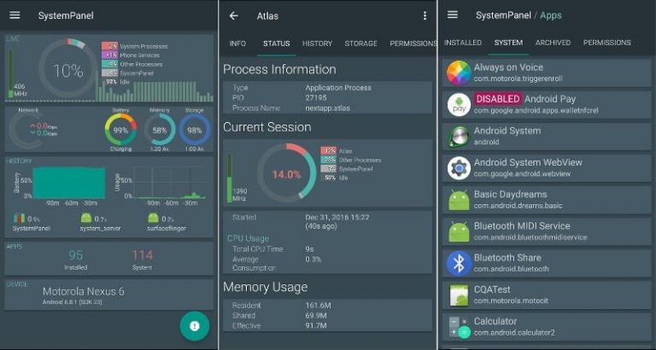Tap the Android Pay app icon
Viewport: 656px width, 350px height.
[x=459, y=104]
